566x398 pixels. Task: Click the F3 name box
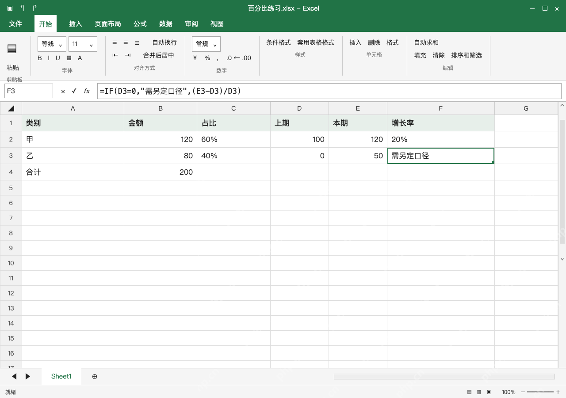(29, 91)
